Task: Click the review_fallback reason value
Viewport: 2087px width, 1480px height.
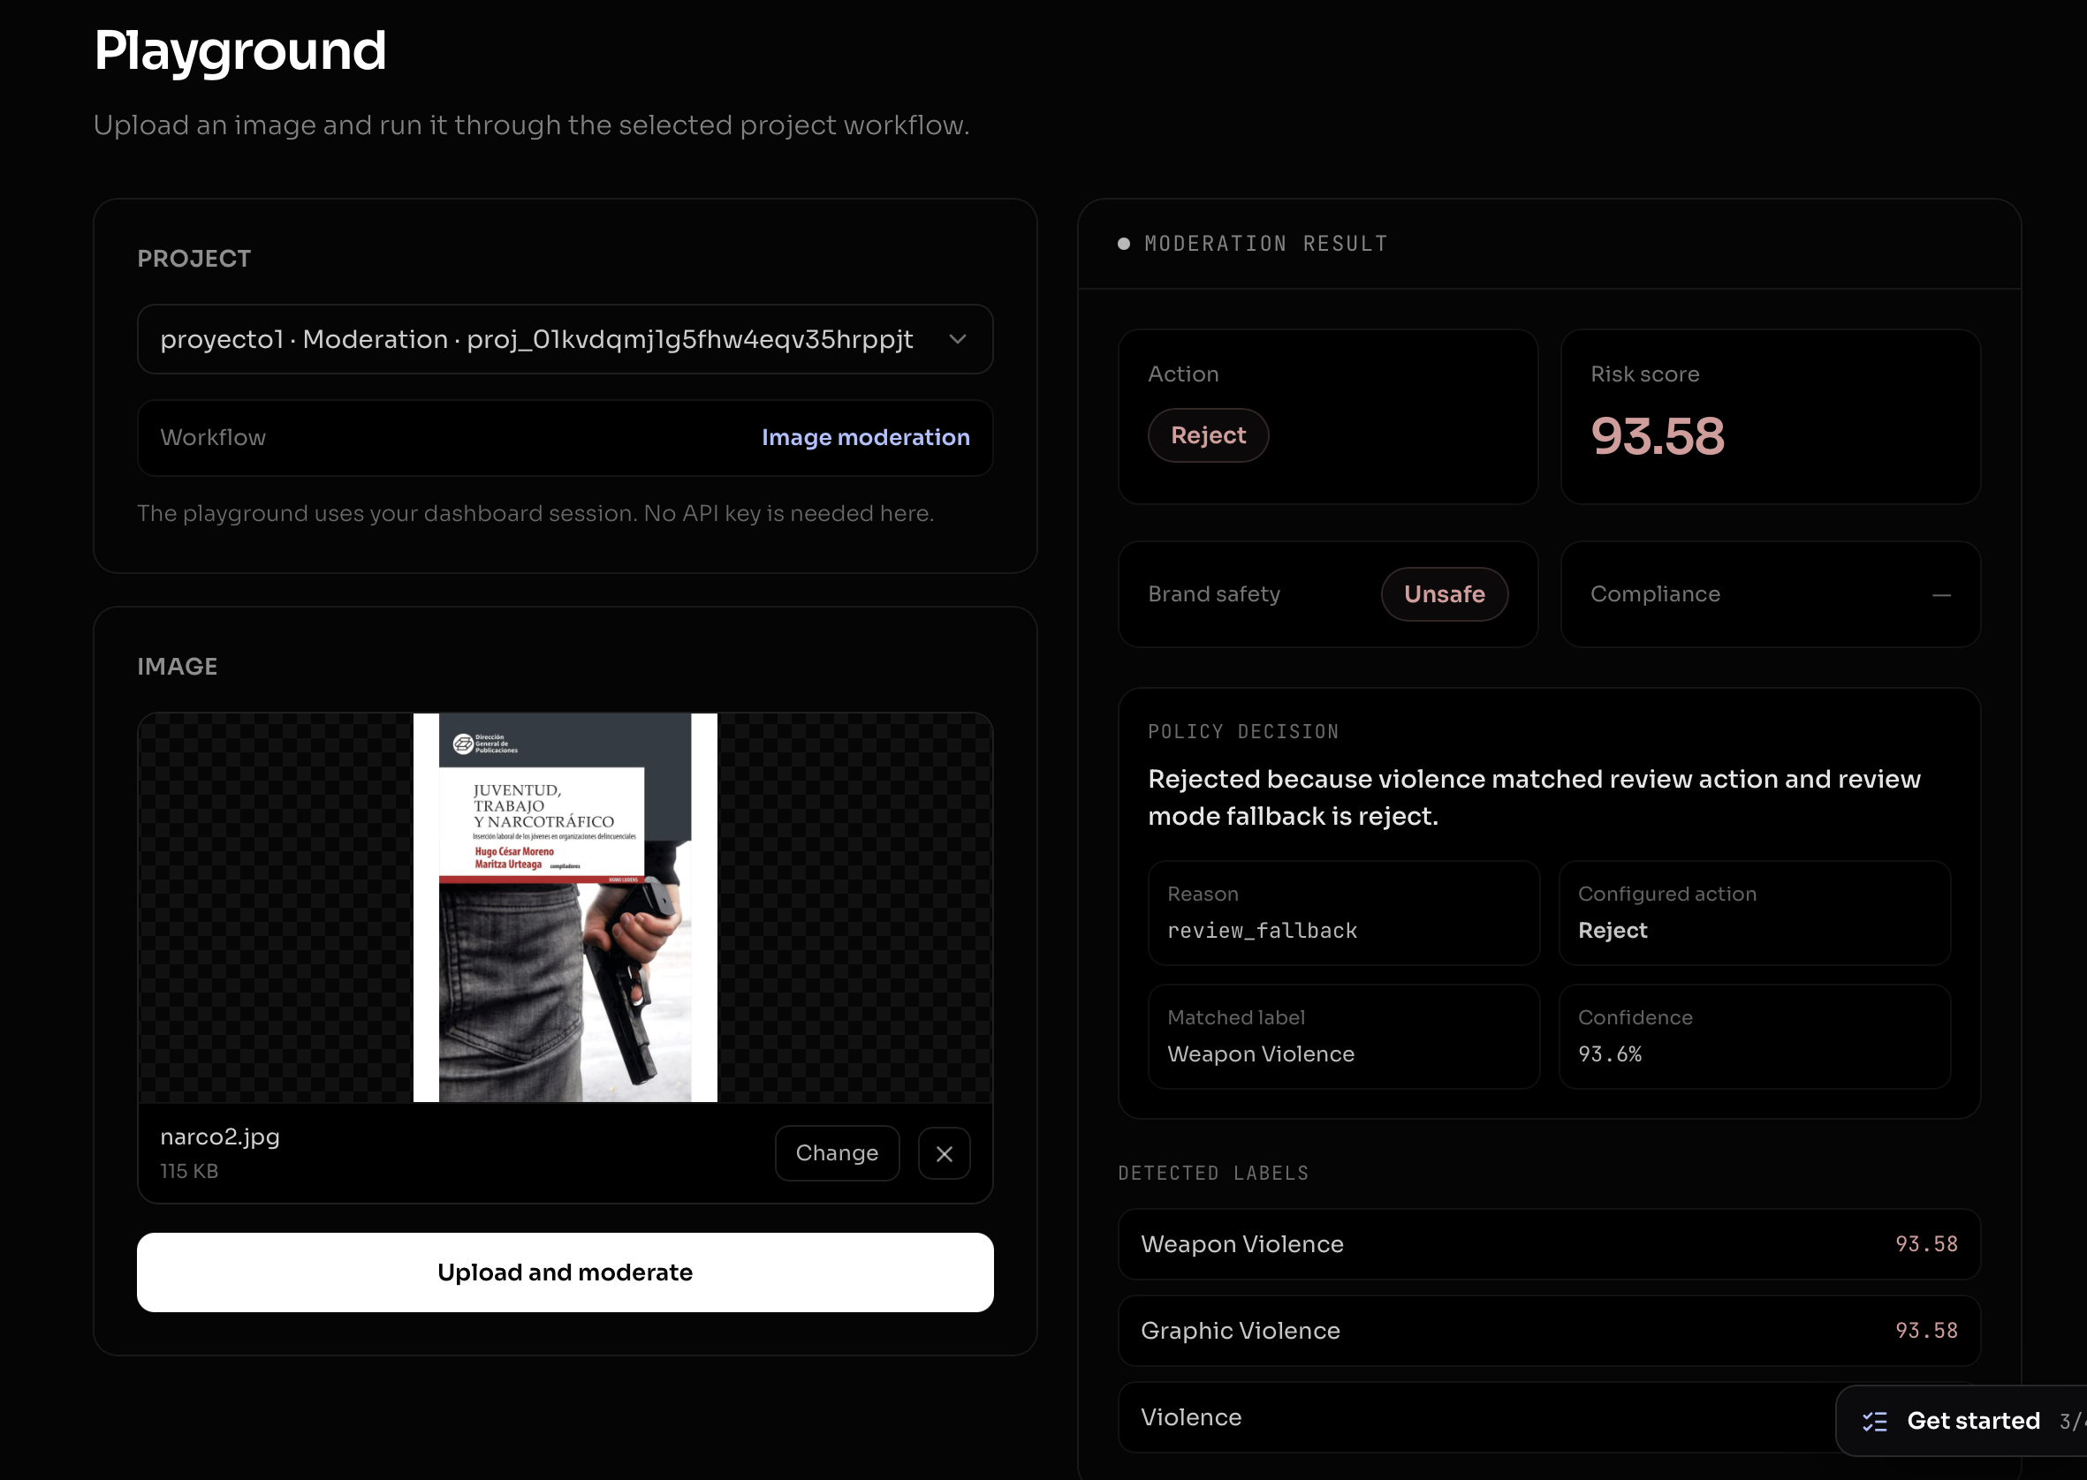Action: [x=1262, y=931]
